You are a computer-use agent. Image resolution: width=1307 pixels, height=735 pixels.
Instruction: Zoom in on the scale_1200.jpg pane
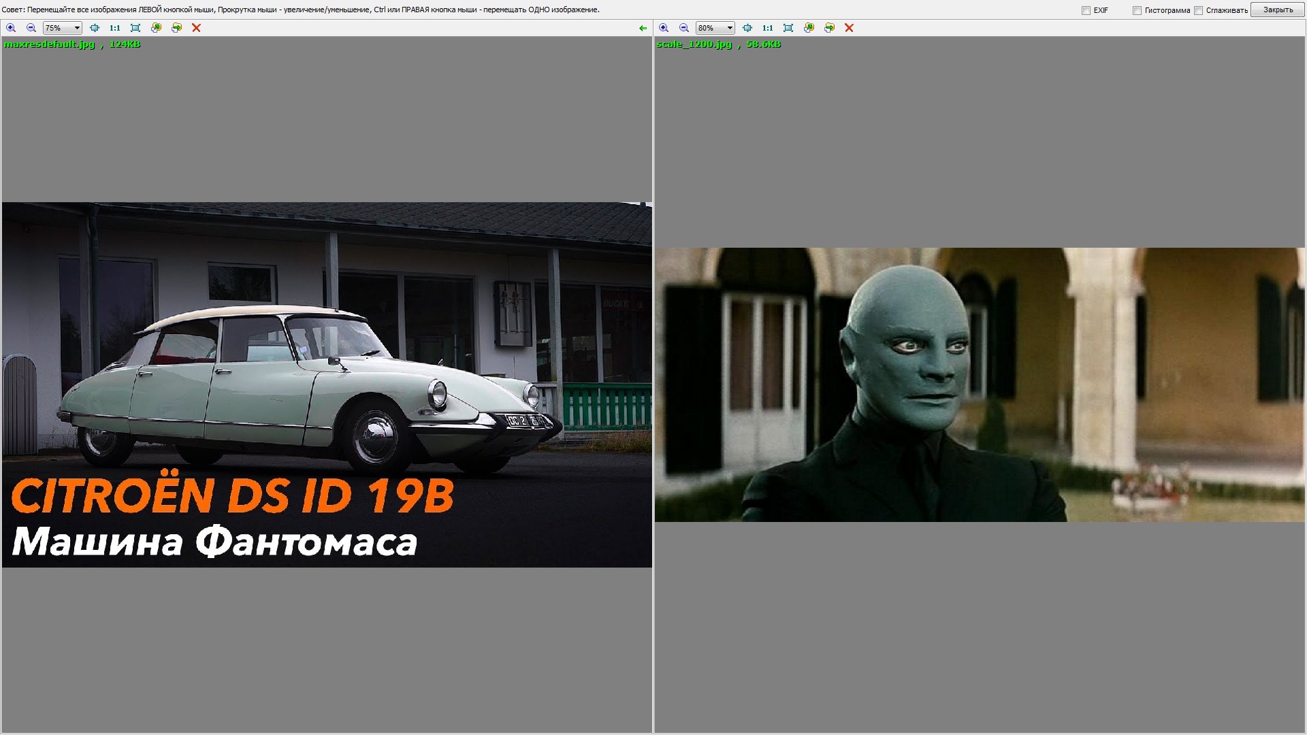(x=664, y=28)
